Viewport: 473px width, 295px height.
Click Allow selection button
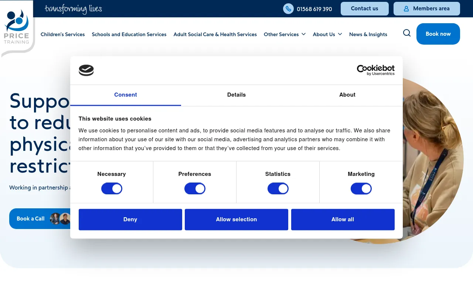pos(236,219)
